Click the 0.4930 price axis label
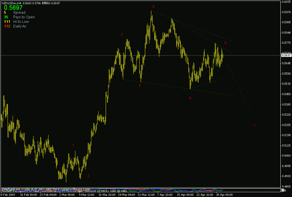This screenshot has height=197, width=292. coord(286,176)
